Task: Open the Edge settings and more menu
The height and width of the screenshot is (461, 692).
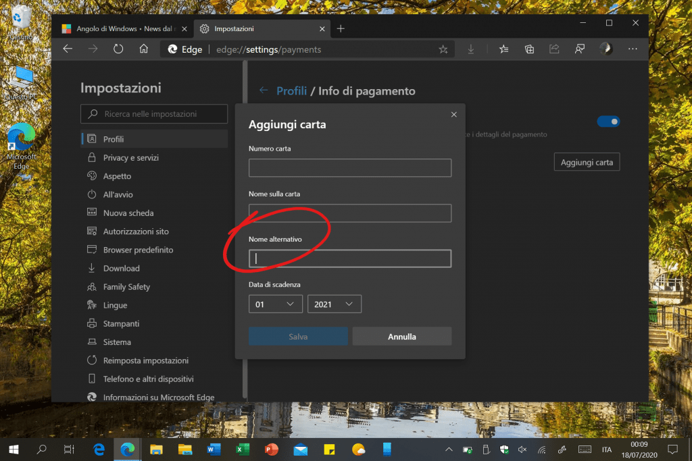Action: point(633,49)
